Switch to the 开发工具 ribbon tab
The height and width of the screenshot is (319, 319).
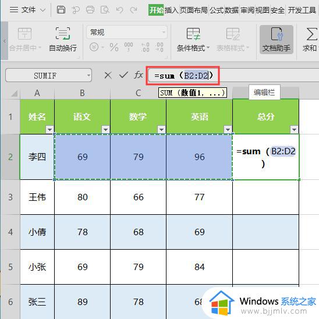pos(302,10)
